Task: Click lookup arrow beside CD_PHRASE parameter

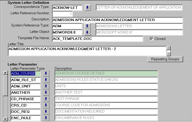Action: click(46, 99)
